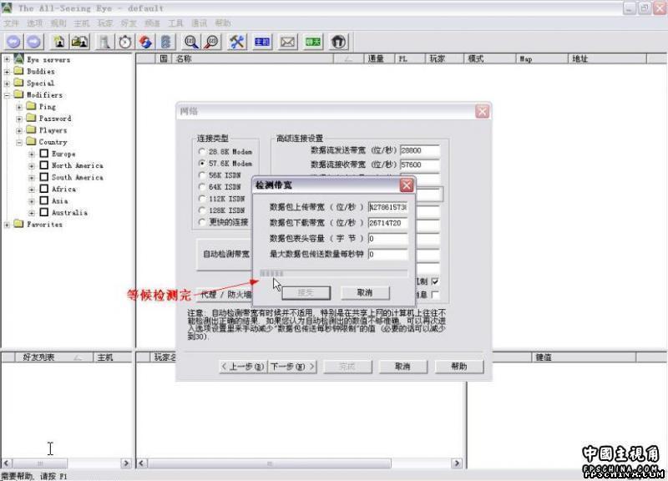Expand the Favorites tree node
This screenshot has height=481, width=668.
[7, 224]
